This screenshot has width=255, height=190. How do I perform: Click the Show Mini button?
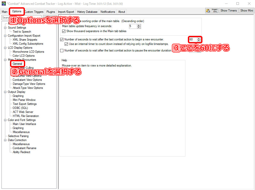point(246,10)
